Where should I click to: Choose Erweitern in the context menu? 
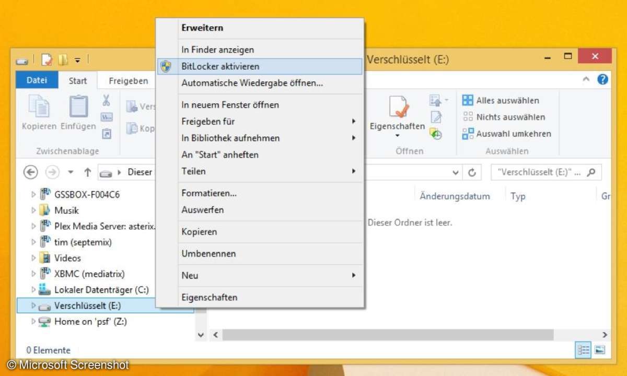260,28
